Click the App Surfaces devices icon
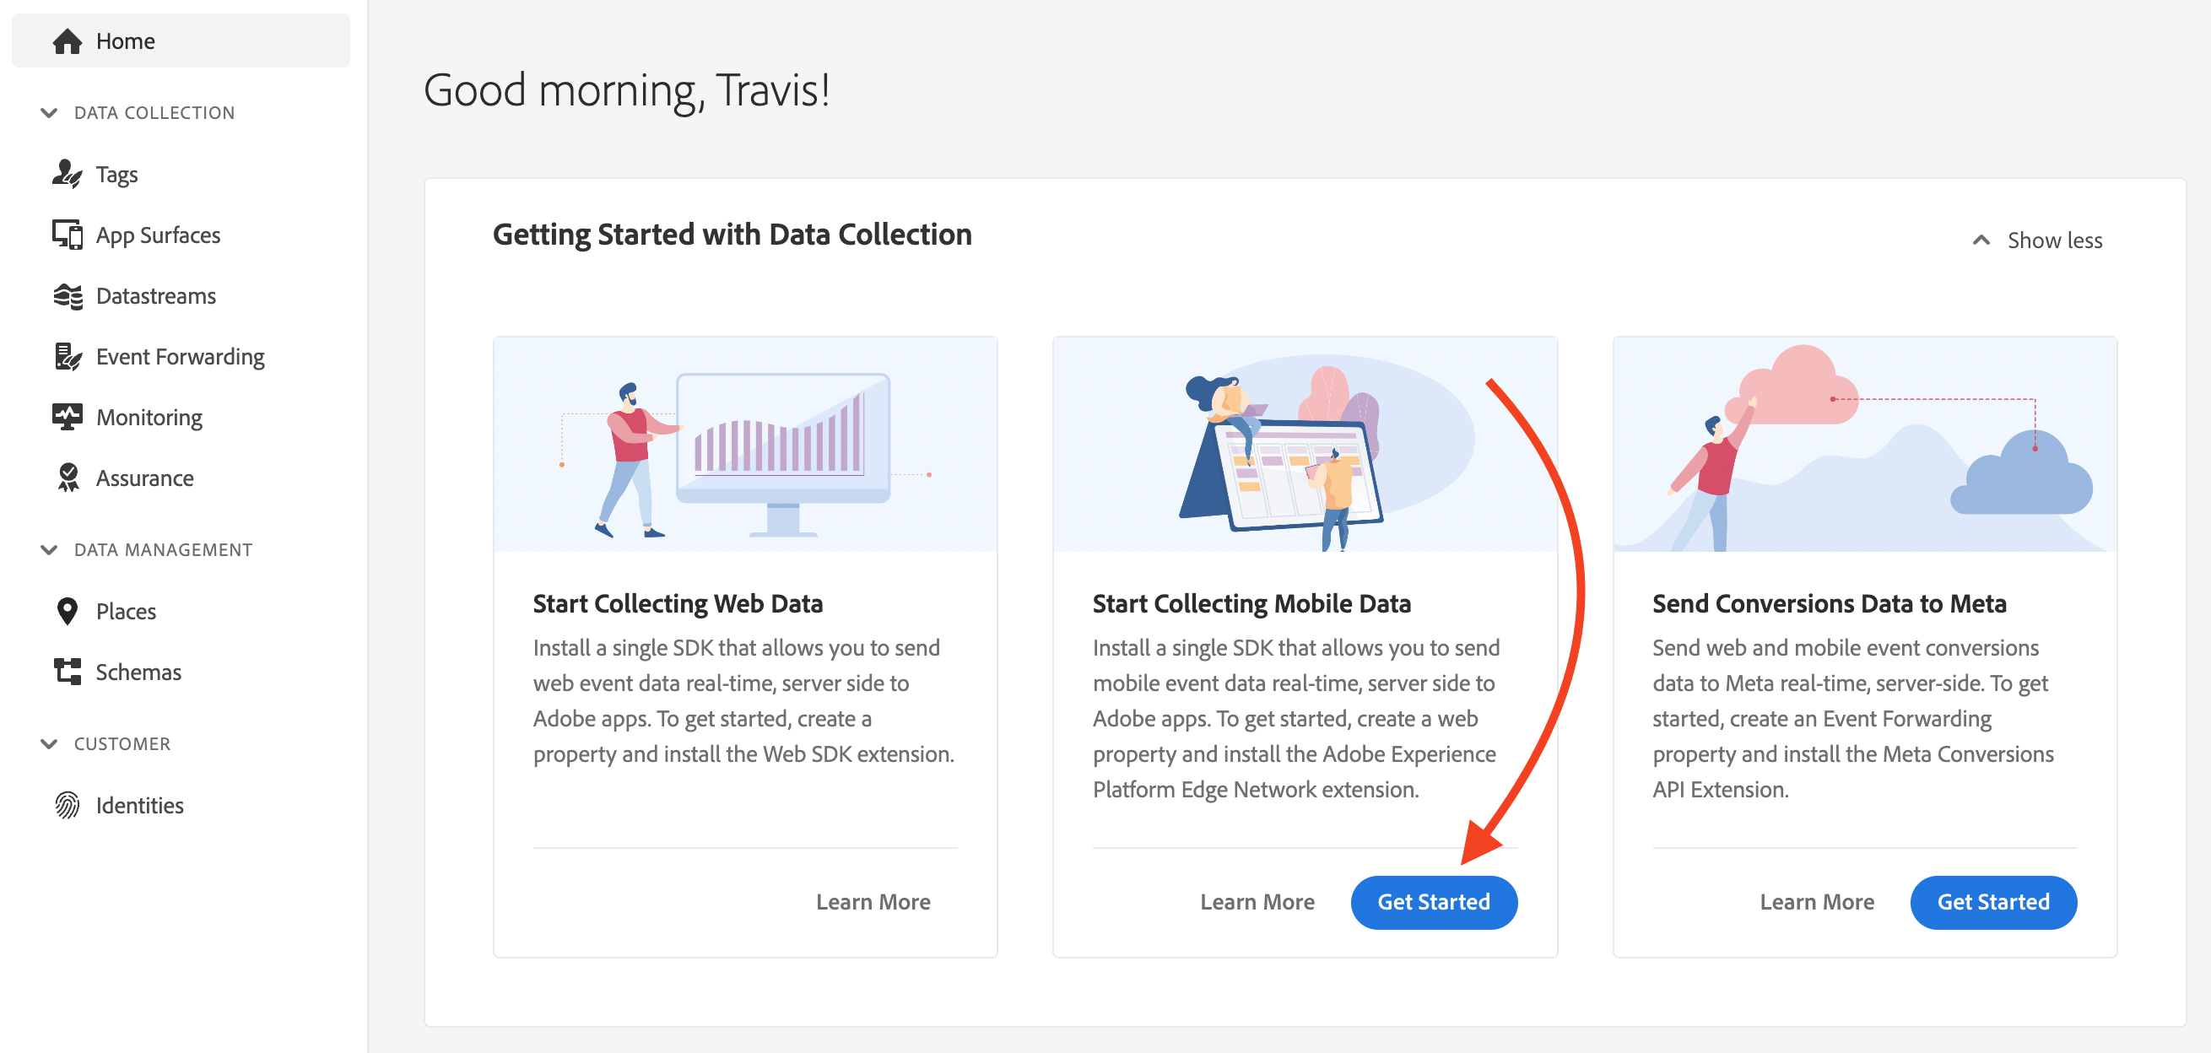Screen dimensions: 2211x1053 coord(67,235)
